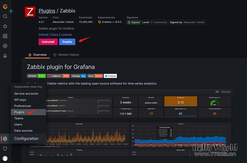Screen dimensions: 247x163
Task: Select Teams in Configuration menu
Action: (x=28, y=118)
